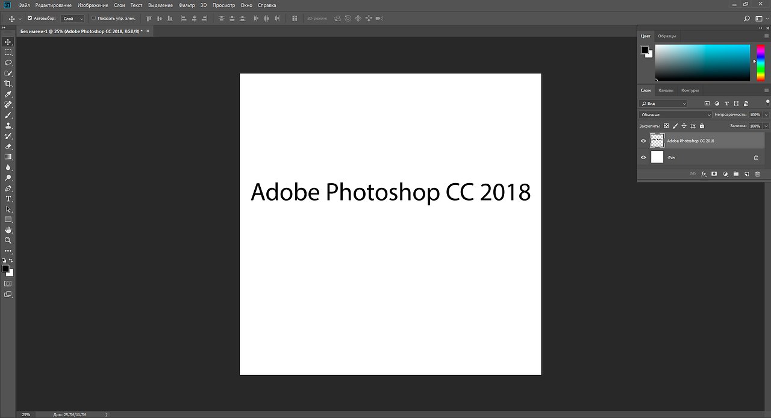The width and height of the screenshot is (771, 418).
Task: Toggle the Auto-Select (Автовыбор) checkbox
Action: tap(30, 18)
